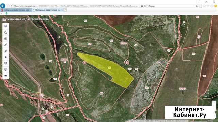This screenshot has height=122, width=218.
Task: Go back with browser back arrow
Action: [x=3, y=6]
